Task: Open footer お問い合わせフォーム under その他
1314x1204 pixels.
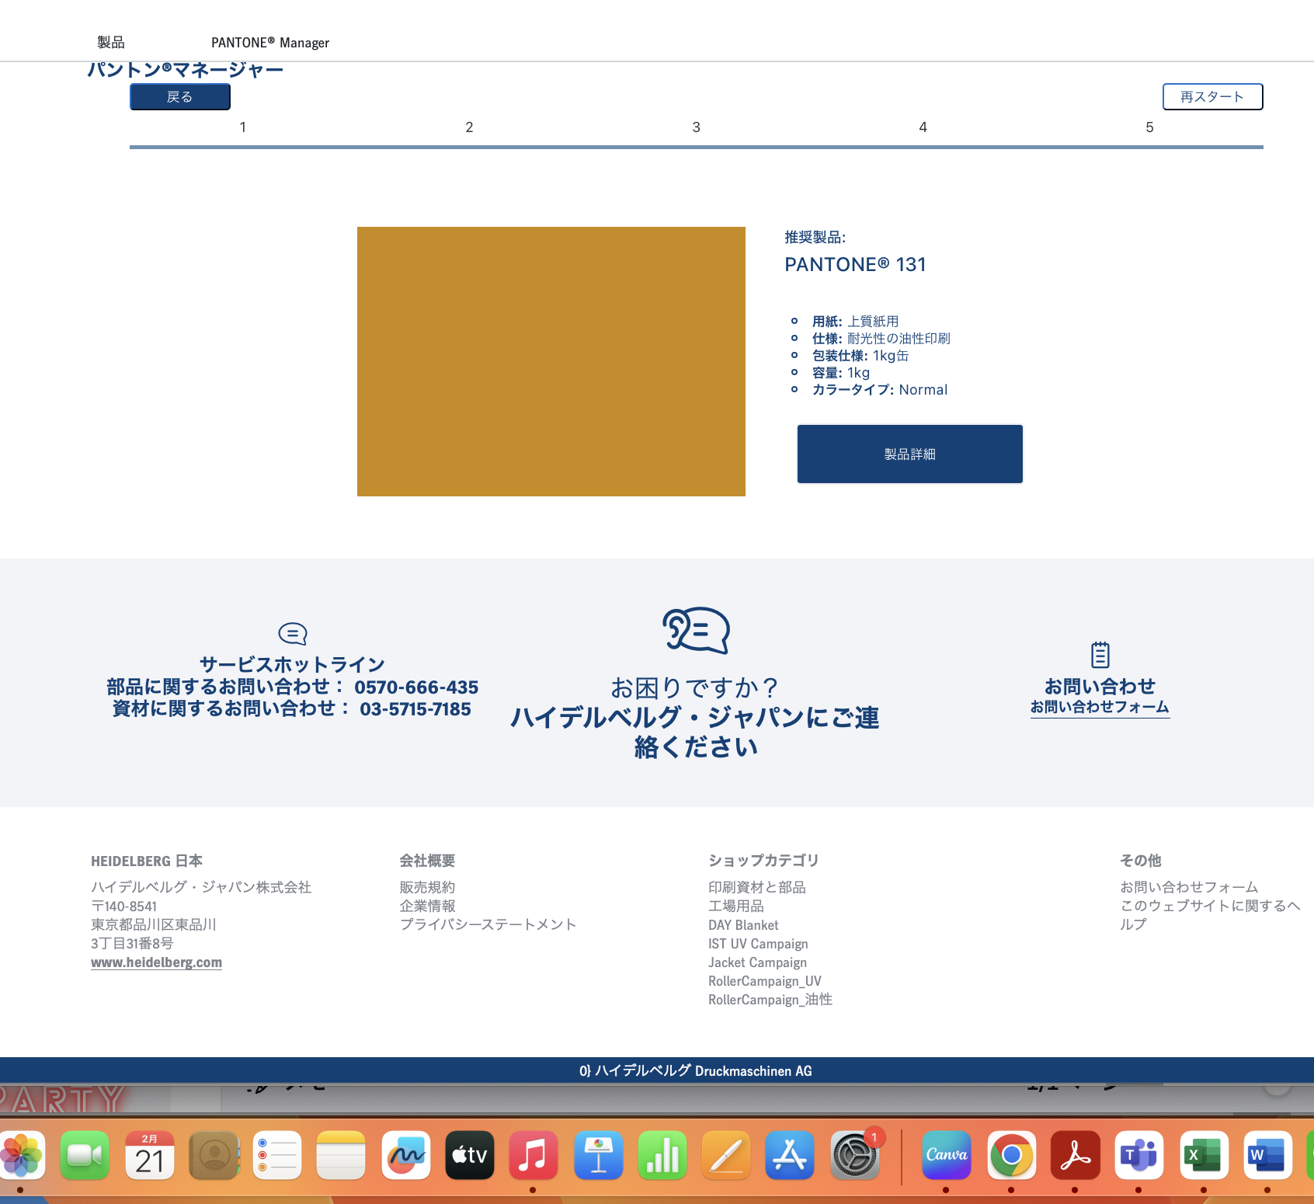Action: [1189, 887]
